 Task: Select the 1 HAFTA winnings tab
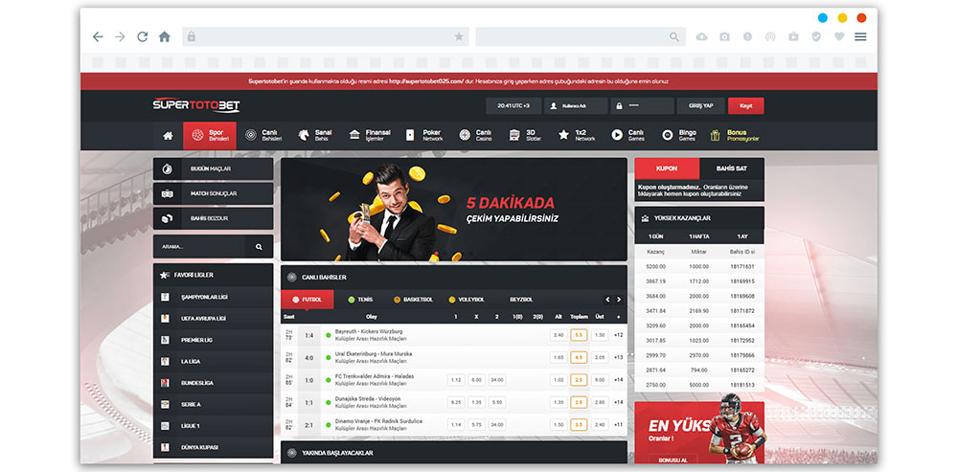699,236
